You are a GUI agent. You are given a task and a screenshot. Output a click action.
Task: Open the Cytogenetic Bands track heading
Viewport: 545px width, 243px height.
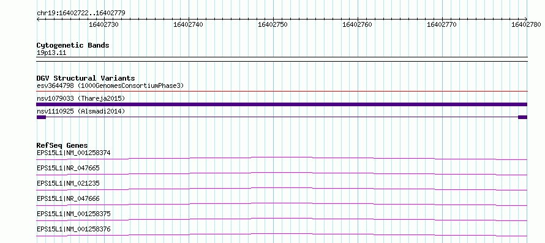73,45
